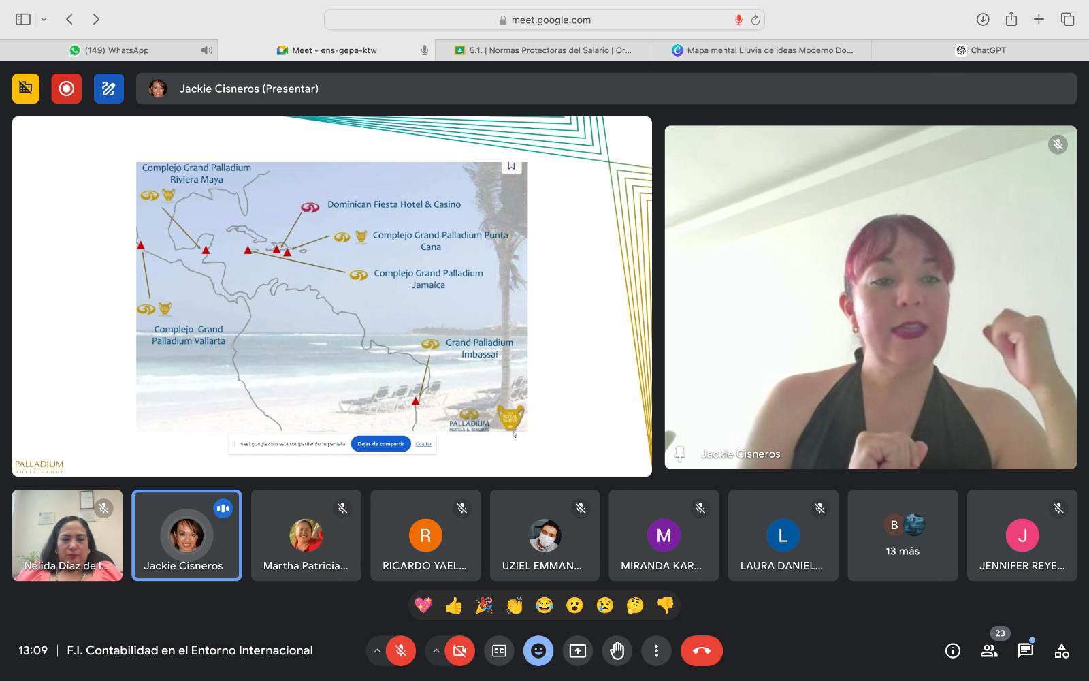1089x681 pixels.
Task: Open the meeting chat panel
Action: tap(1025, 651)
